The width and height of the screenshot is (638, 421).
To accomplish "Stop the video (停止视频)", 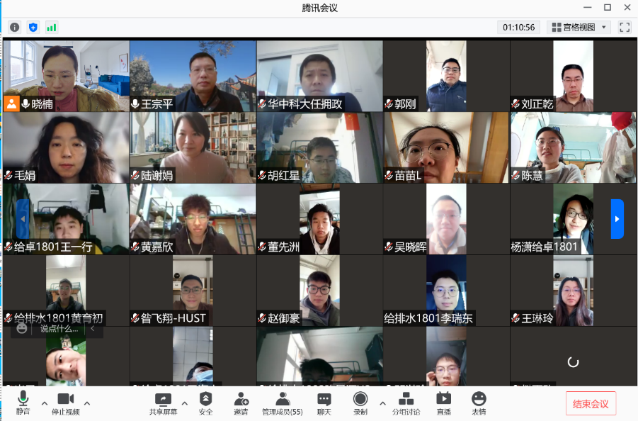I will pyautogui.click(x=65, y=403).
